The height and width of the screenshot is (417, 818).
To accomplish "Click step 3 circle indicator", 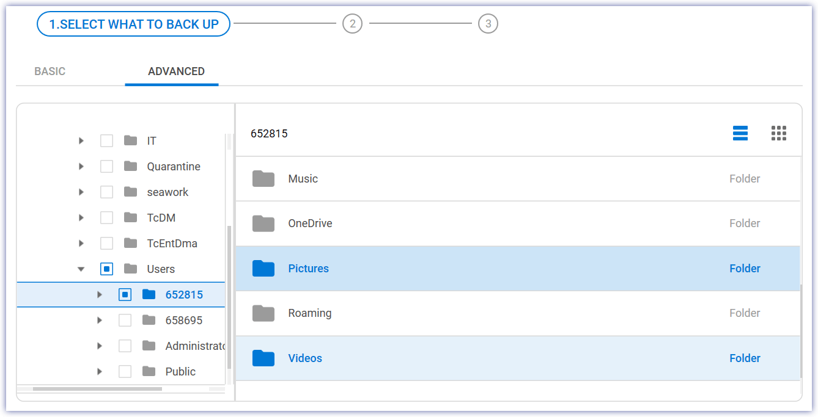I will [488, 24].
